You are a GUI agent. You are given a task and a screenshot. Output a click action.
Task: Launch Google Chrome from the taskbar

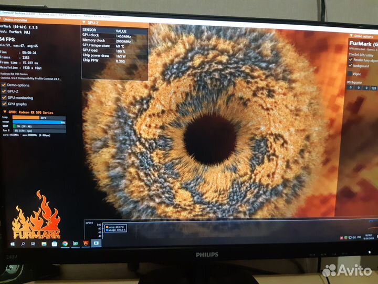[x=65, y=244]
